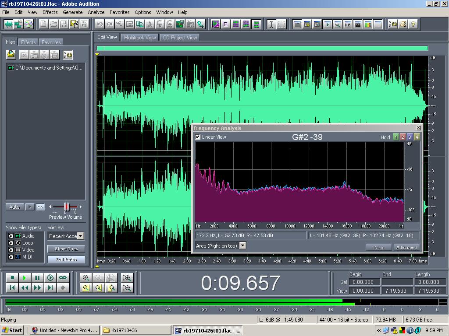Jump to the beginning of the file
Image resolution: width=449 pixels, height=336 pixels.
(12, 288)
